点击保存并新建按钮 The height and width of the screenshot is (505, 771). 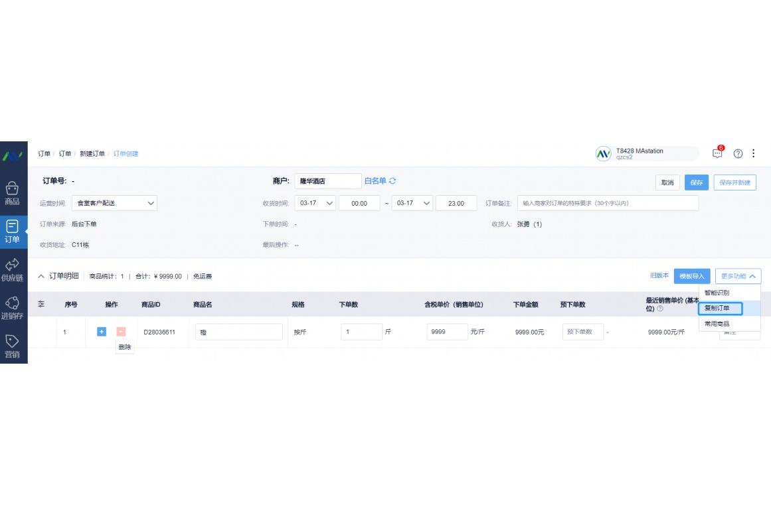(x=734, y=182)
